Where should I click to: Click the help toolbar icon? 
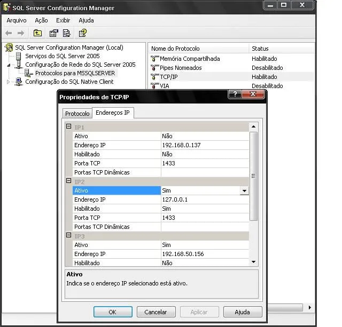pyautogui.click(x=82, y=33)
